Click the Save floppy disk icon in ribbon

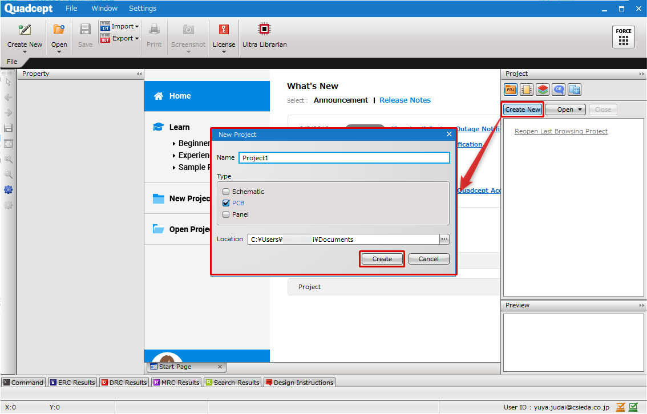[x=86, y=29]
